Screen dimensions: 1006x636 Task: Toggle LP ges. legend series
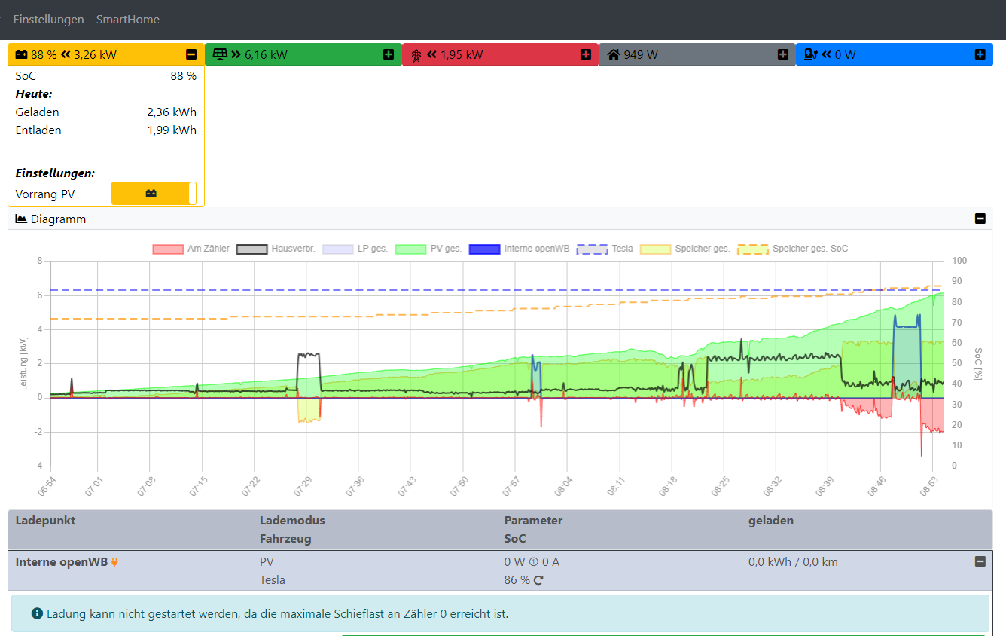355,249
